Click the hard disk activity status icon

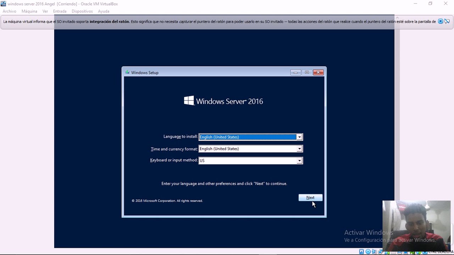361,251
